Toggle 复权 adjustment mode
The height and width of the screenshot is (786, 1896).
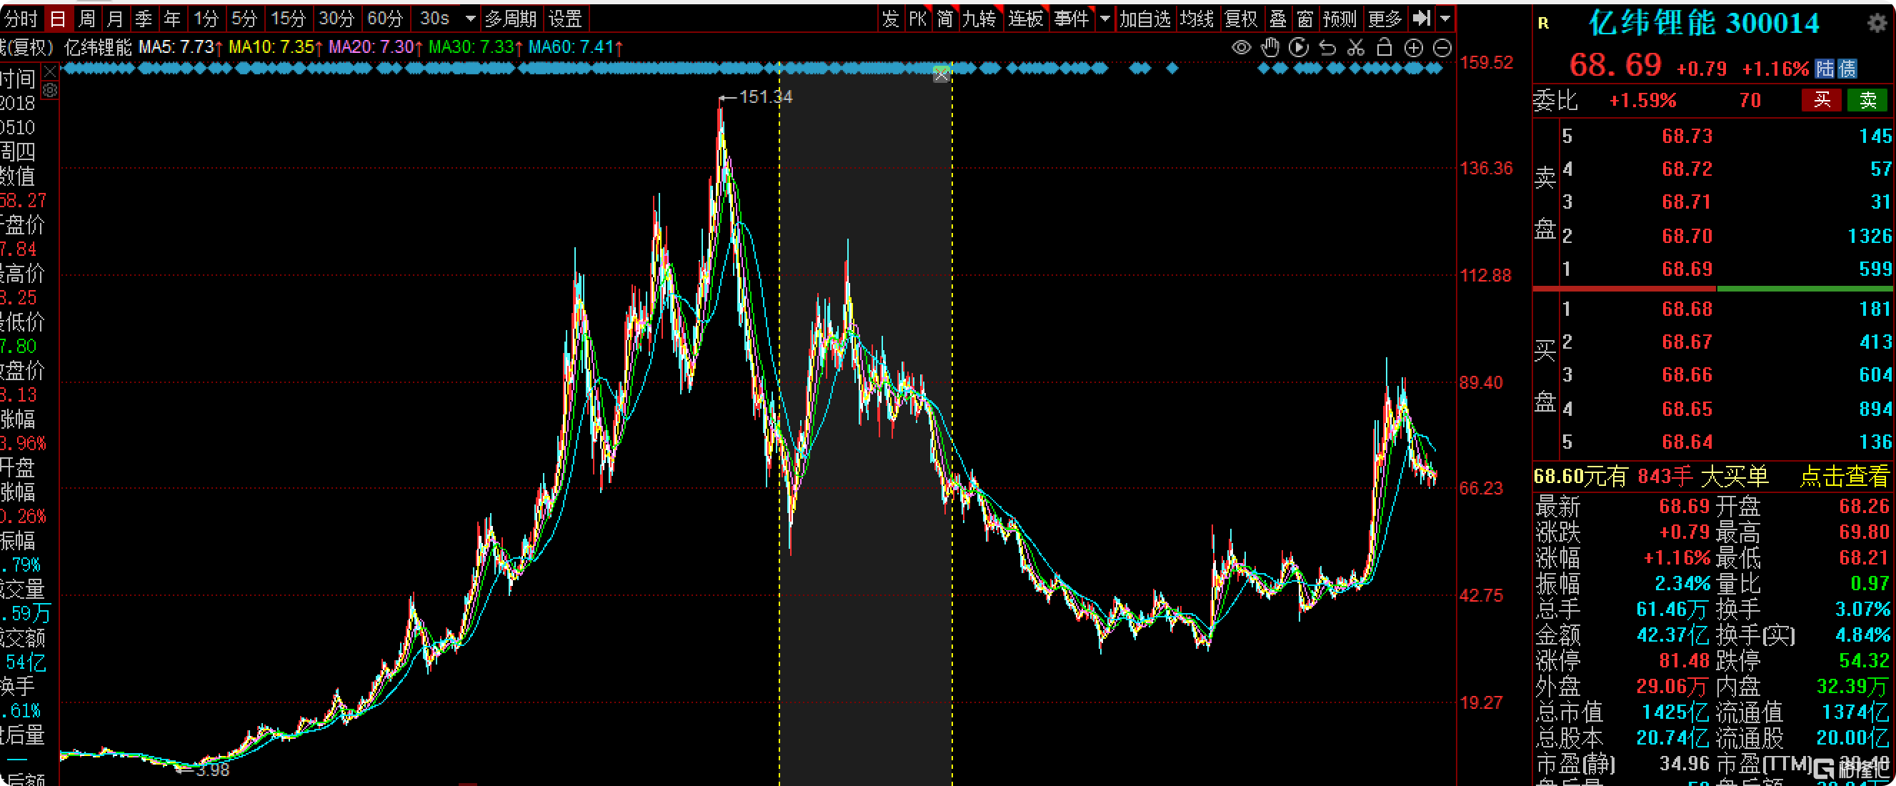pyautogui.click(x=1240, y=18)
